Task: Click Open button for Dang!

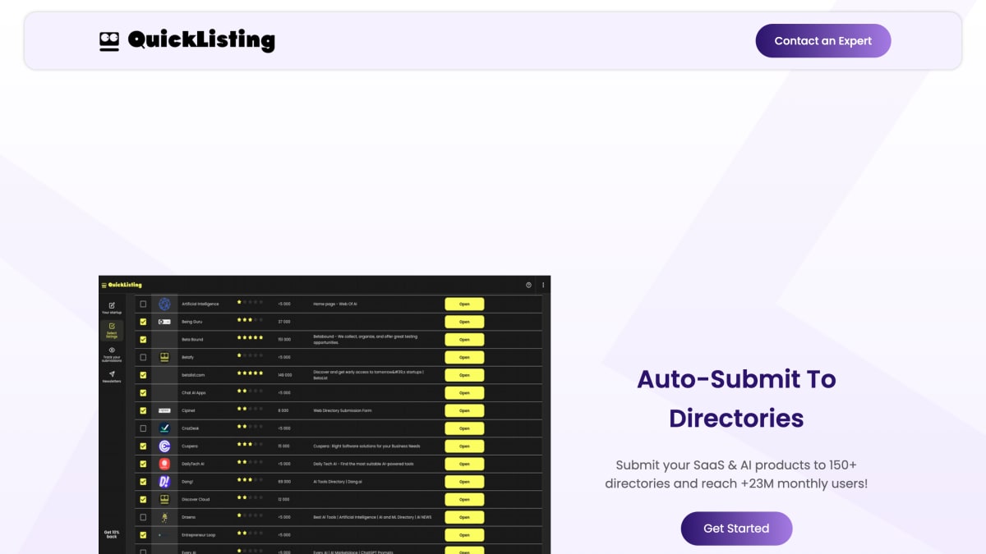Action: [x=464, y=482]
